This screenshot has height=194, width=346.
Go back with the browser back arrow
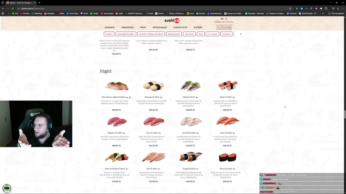pos(3,8)
